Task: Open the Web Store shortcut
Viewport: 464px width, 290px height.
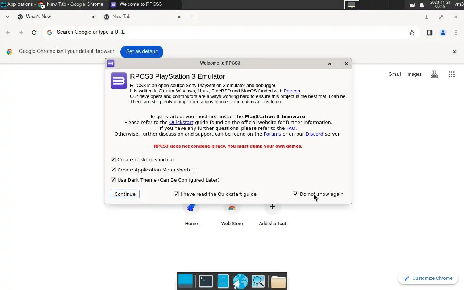Action: coord(232,214)
